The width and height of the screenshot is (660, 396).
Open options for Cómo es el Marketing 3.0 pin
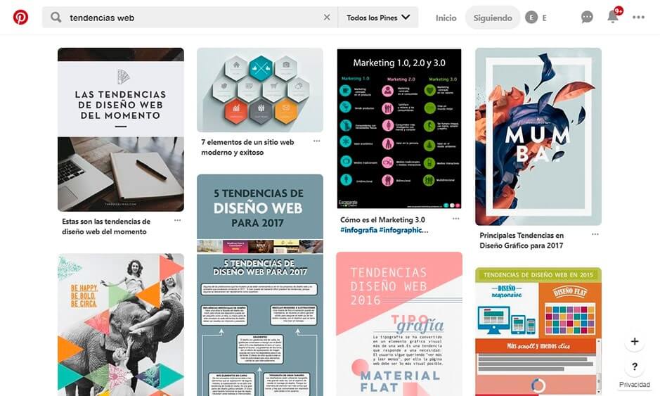[456, 219]
